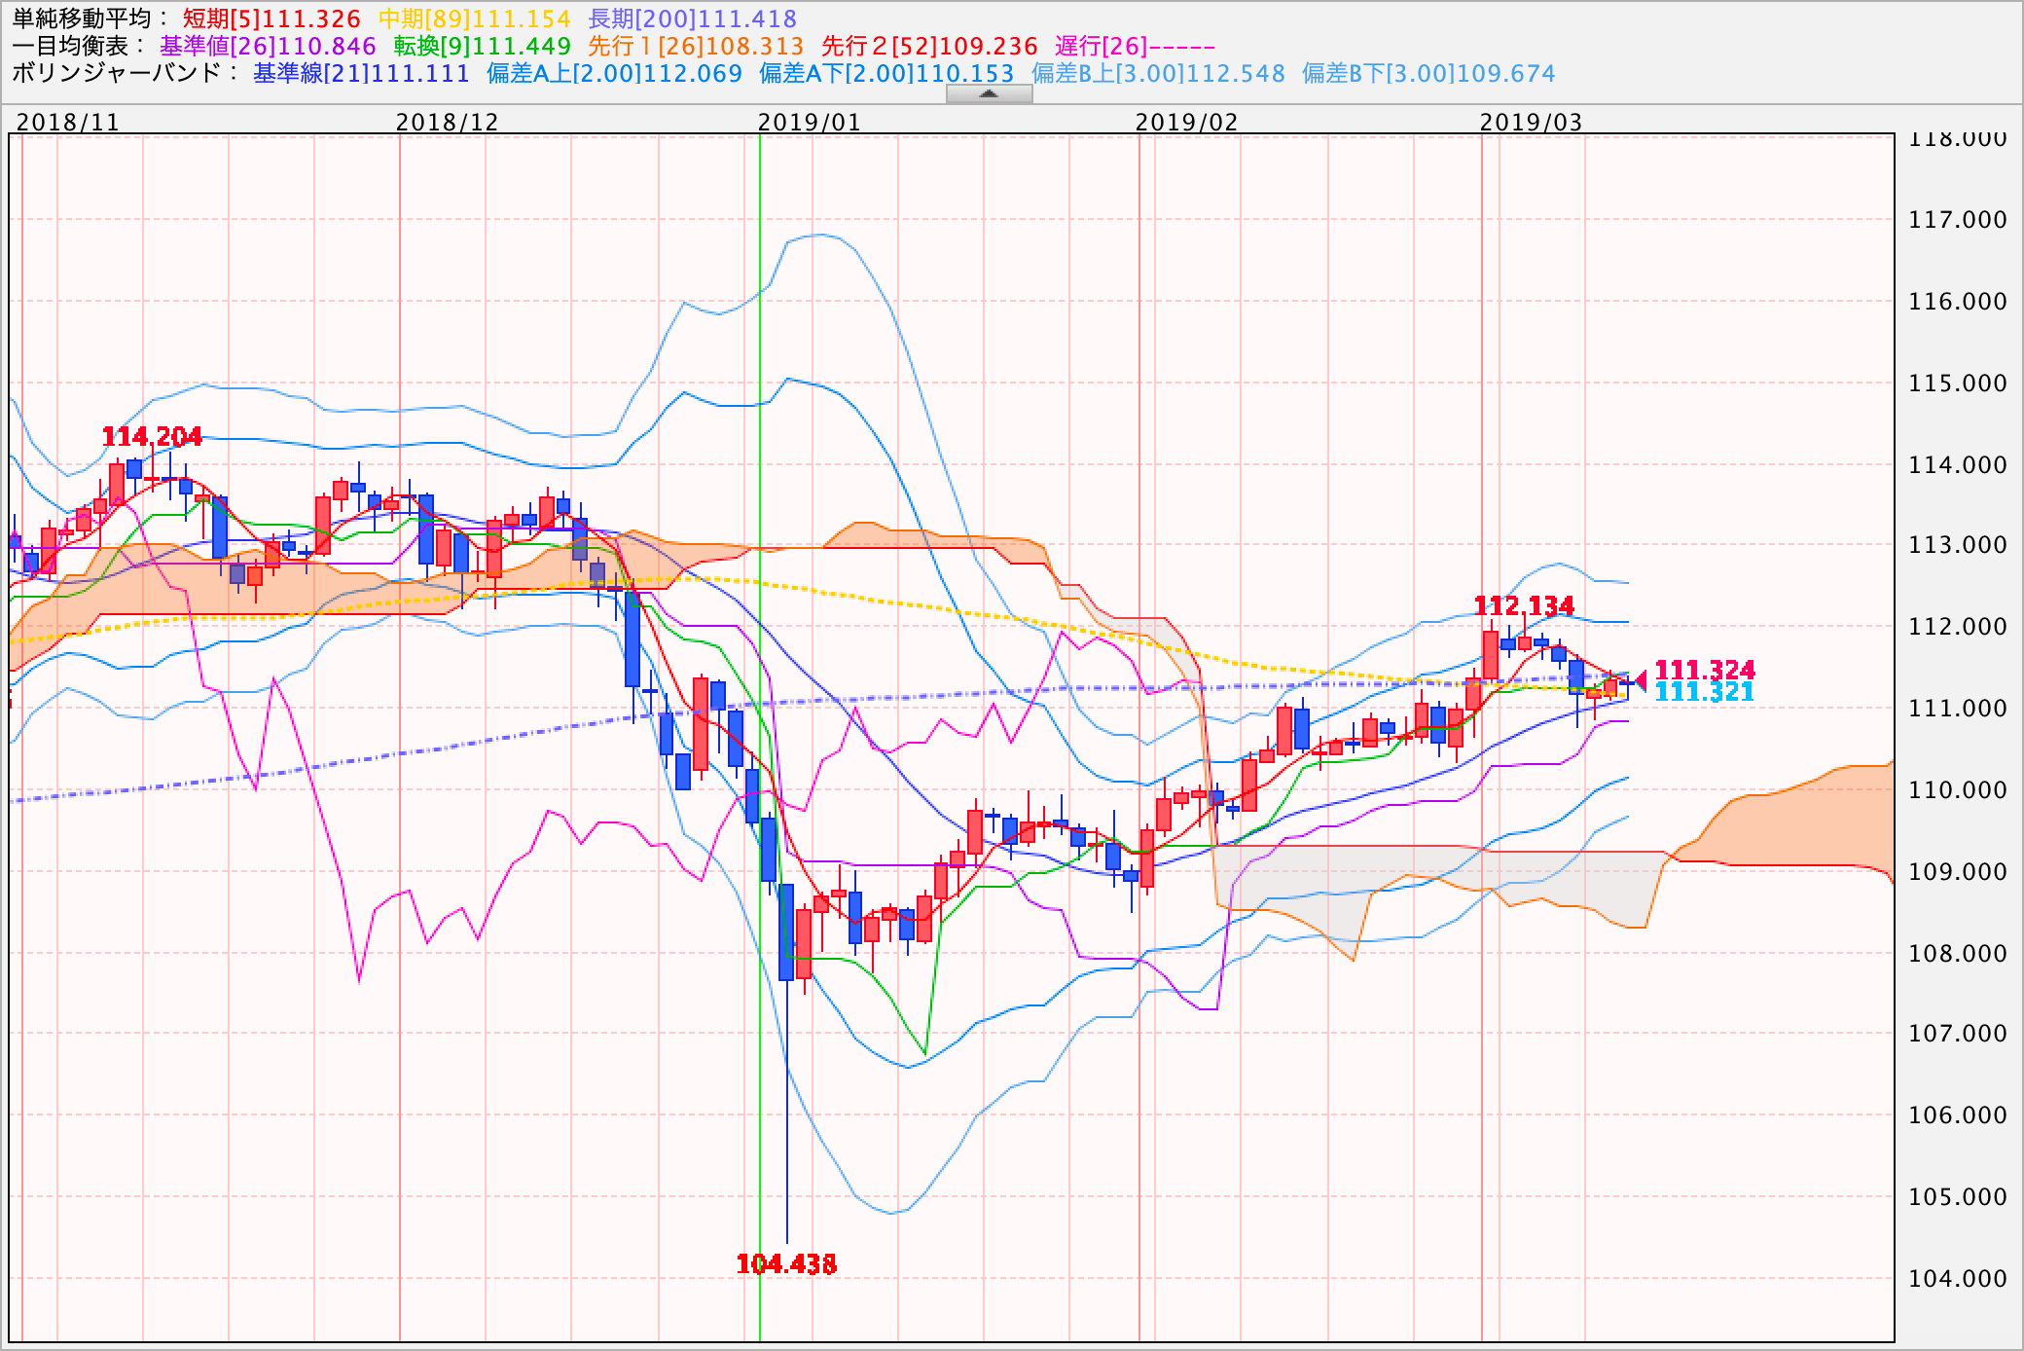Viewport: 2024px width, 1351px height.
Task: Click Ichimoku conversion line 転換[9]111.449
Action: pyautogui.click(x=482, y=46)
